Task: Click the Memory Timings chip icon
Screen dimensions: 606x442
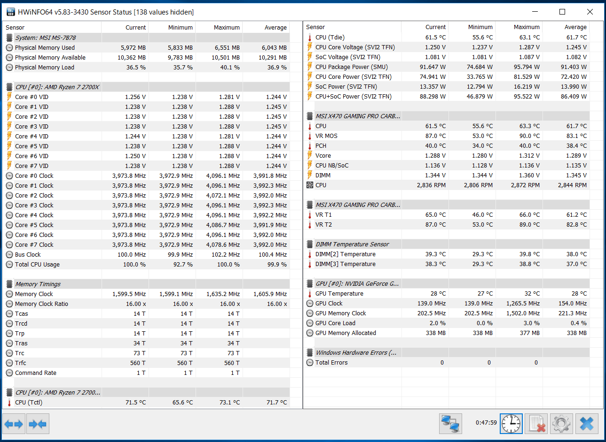Action: (x=9, y=284)
